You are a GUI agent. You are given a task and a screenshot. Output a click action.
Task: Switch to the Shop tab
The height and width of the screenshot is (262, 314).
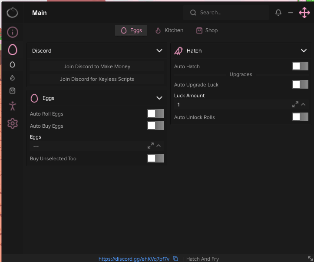coord(207,30)
